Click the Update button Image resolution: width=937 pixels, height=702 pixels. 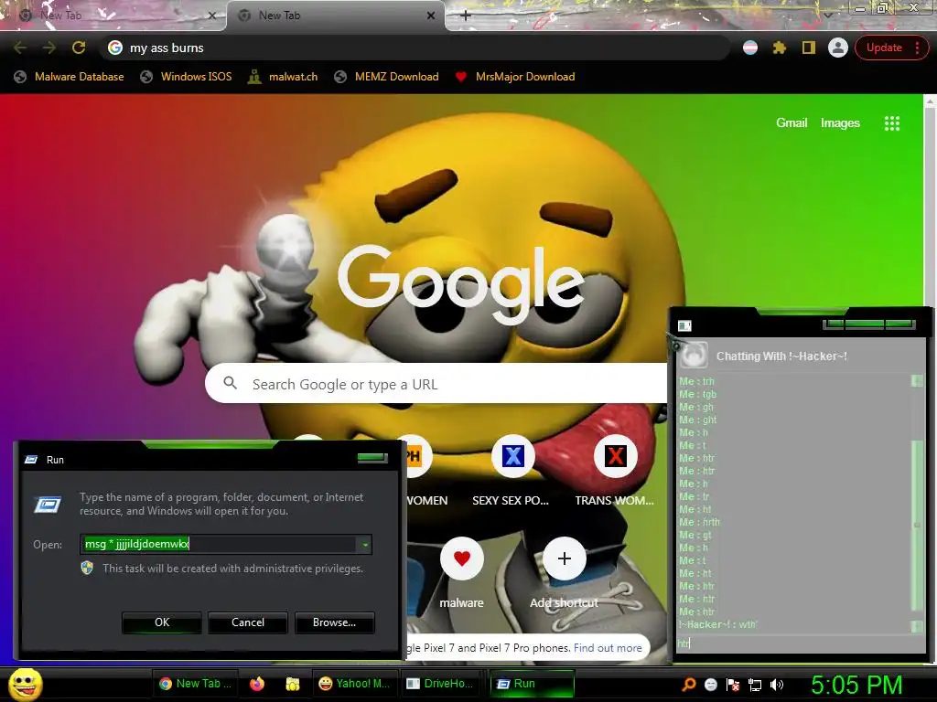(885, 48)
